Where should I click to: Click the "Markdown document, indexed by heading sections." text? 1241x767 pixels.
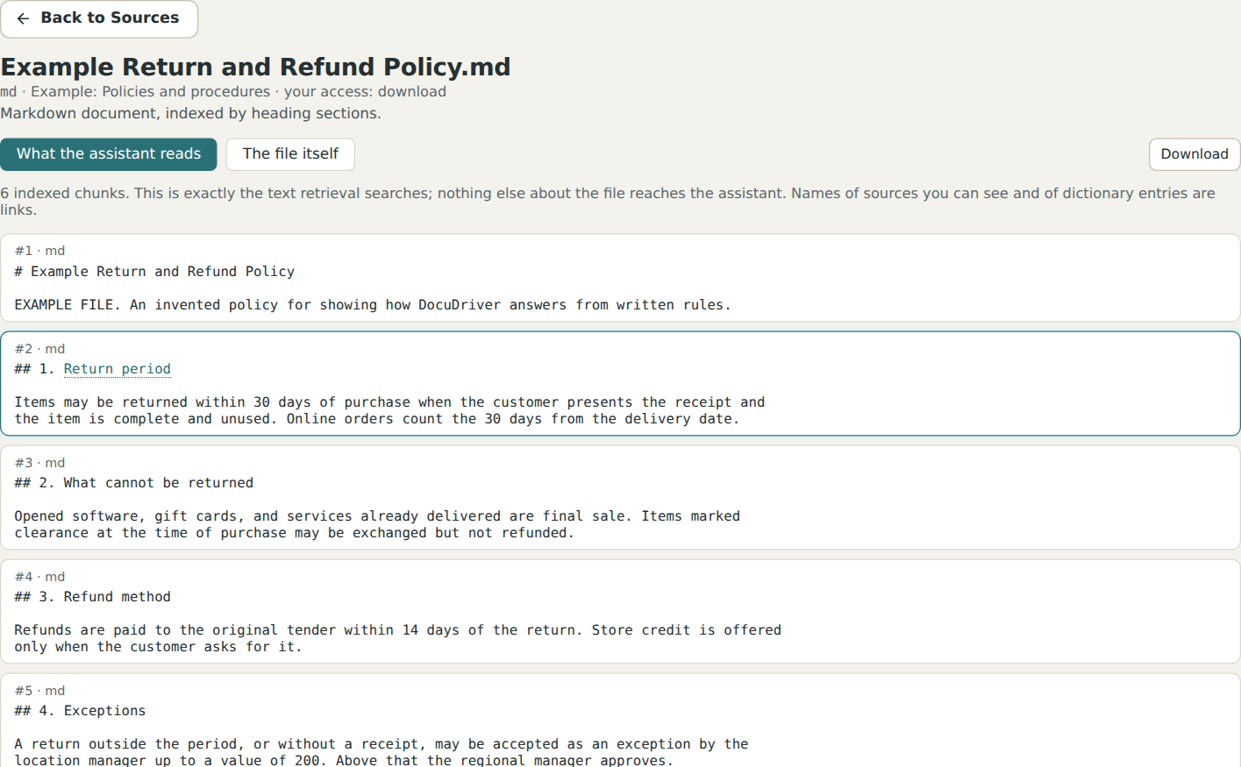pyautogui.click(x=190, y=113)
